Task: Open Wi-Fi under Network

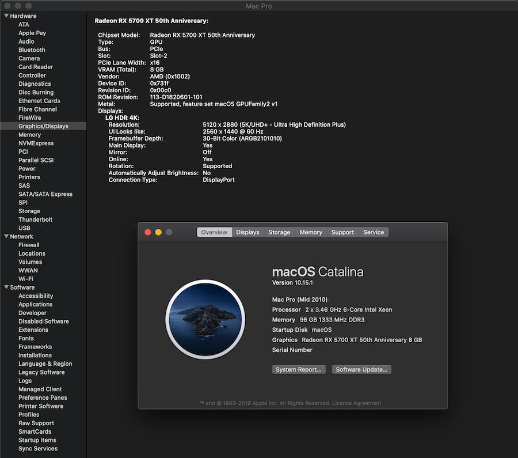Action: click(26, 279)
